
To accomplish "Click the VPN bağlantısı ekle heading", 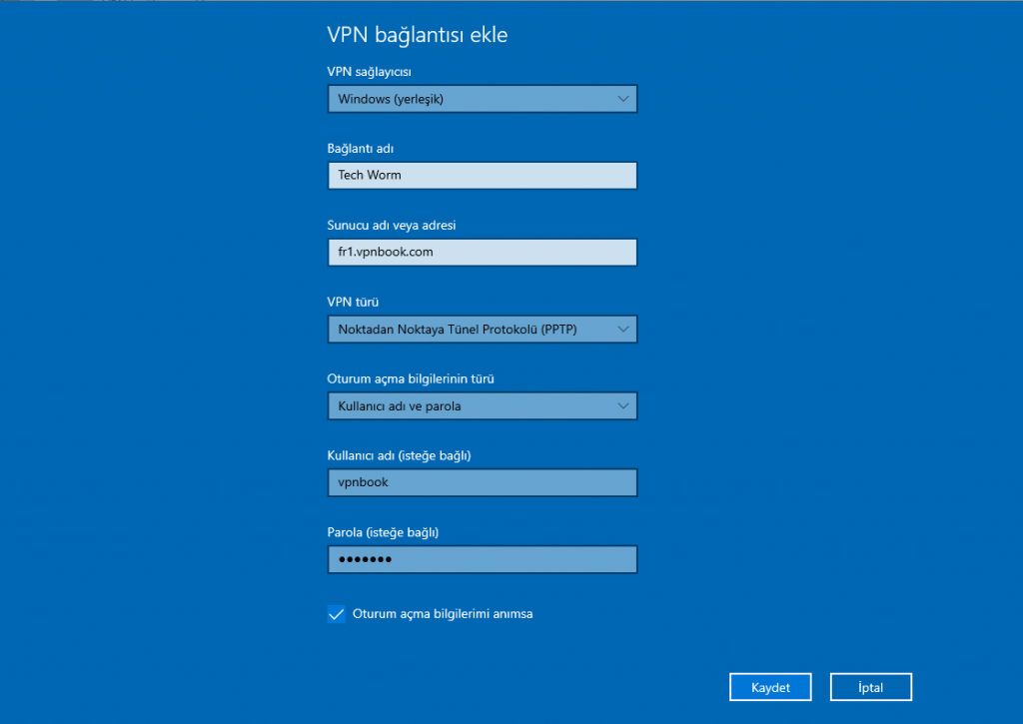I will (x=417, y=34).
